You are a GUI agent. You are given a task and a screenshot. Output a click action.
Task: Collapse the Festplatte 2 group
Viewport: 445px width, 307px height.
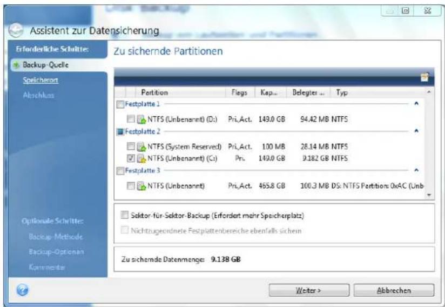[x=416, y=131]
